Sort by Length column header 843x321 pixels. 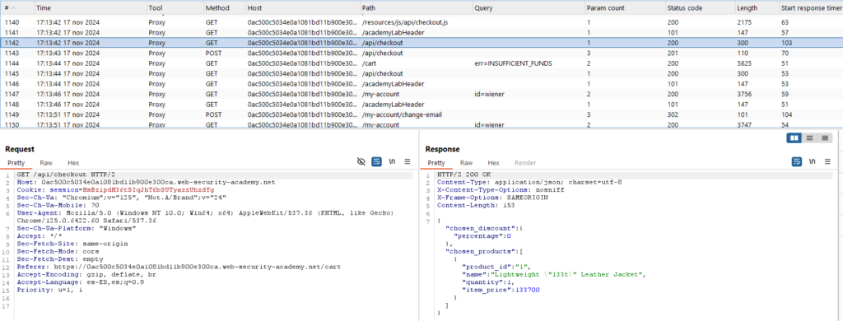(x=757, y=8)
